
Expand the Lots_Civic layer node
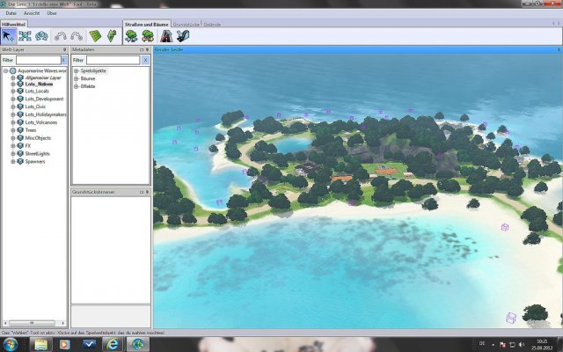point(13,106)
